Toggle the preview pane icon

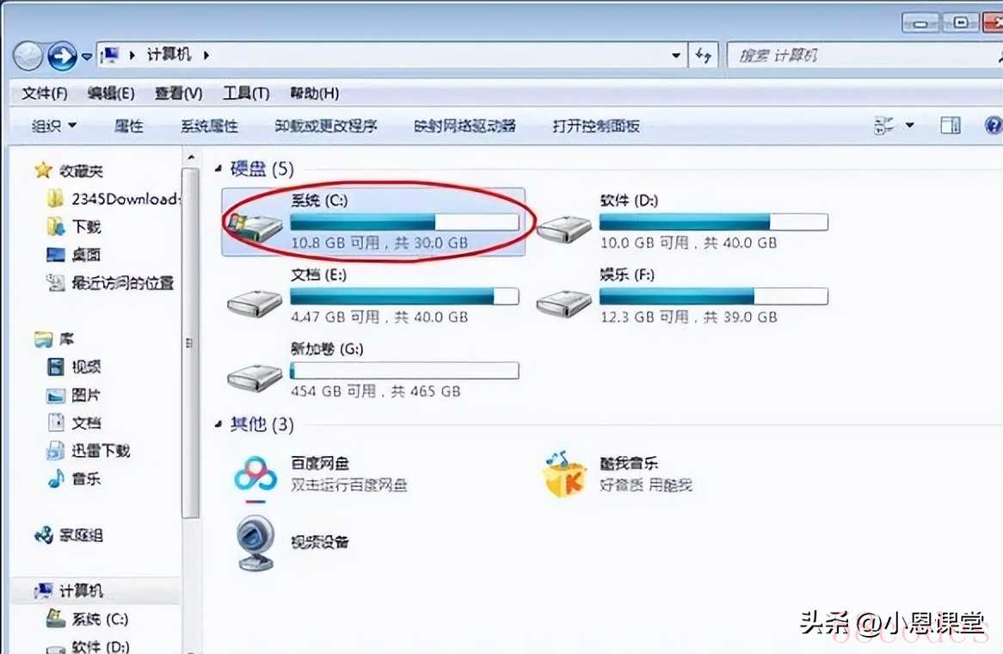950,126
